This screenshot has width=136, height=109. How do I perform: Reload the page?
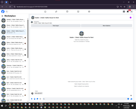point(10,7)
